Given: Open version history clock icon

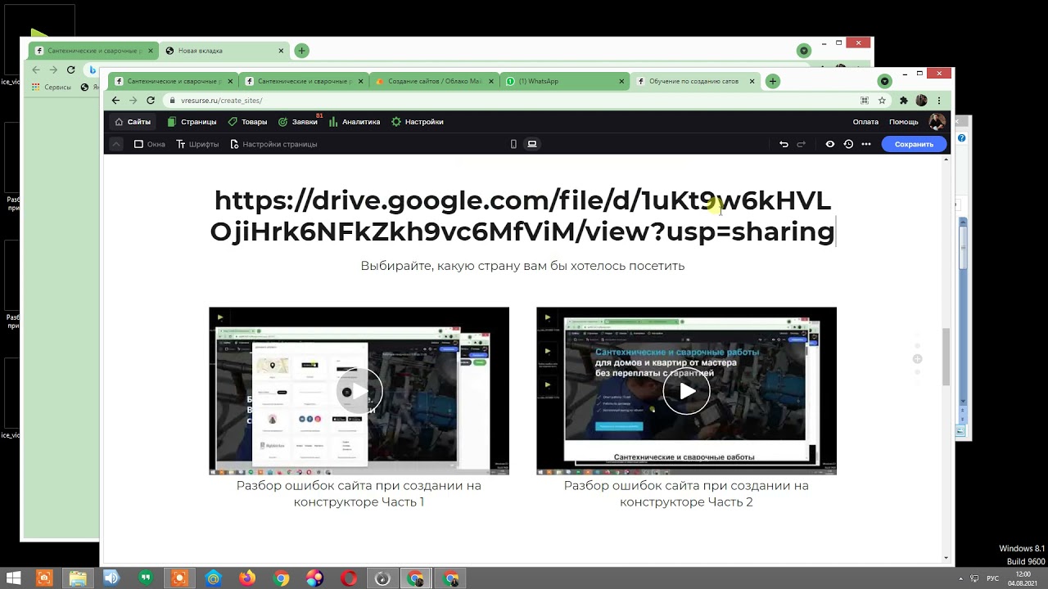Looking at the screenshot, I should 848,144.
